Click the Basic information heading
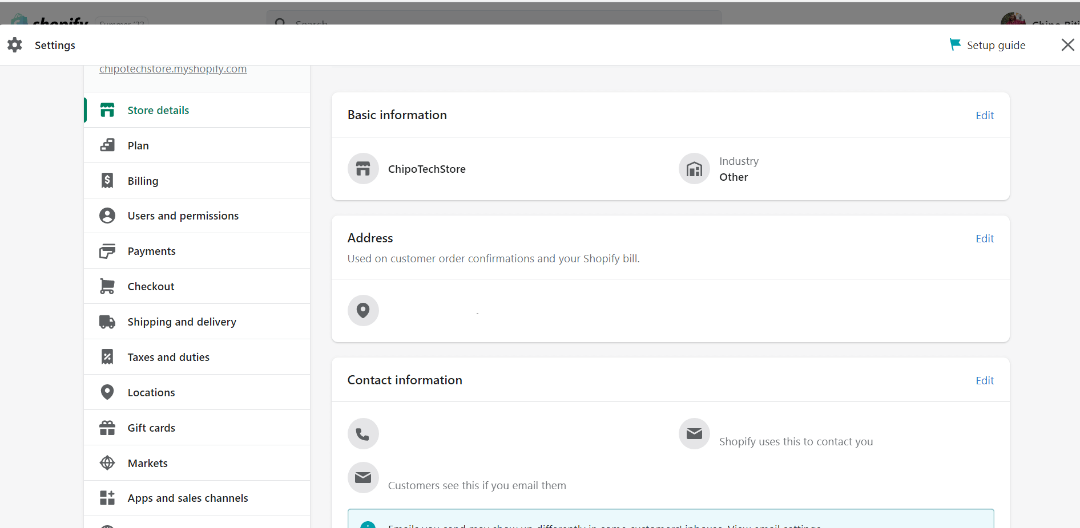This screenshot has width=1080, height=528. point(397,115)
